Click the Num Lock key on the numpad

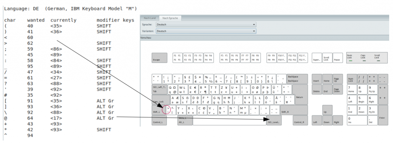coord(352,79)
